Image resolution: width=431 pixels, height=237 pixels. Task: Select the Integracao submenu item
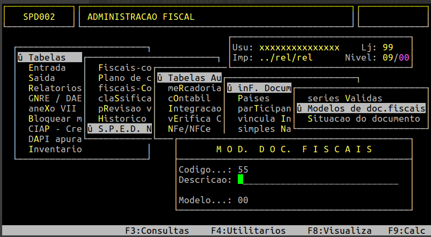tap(195, 108)
